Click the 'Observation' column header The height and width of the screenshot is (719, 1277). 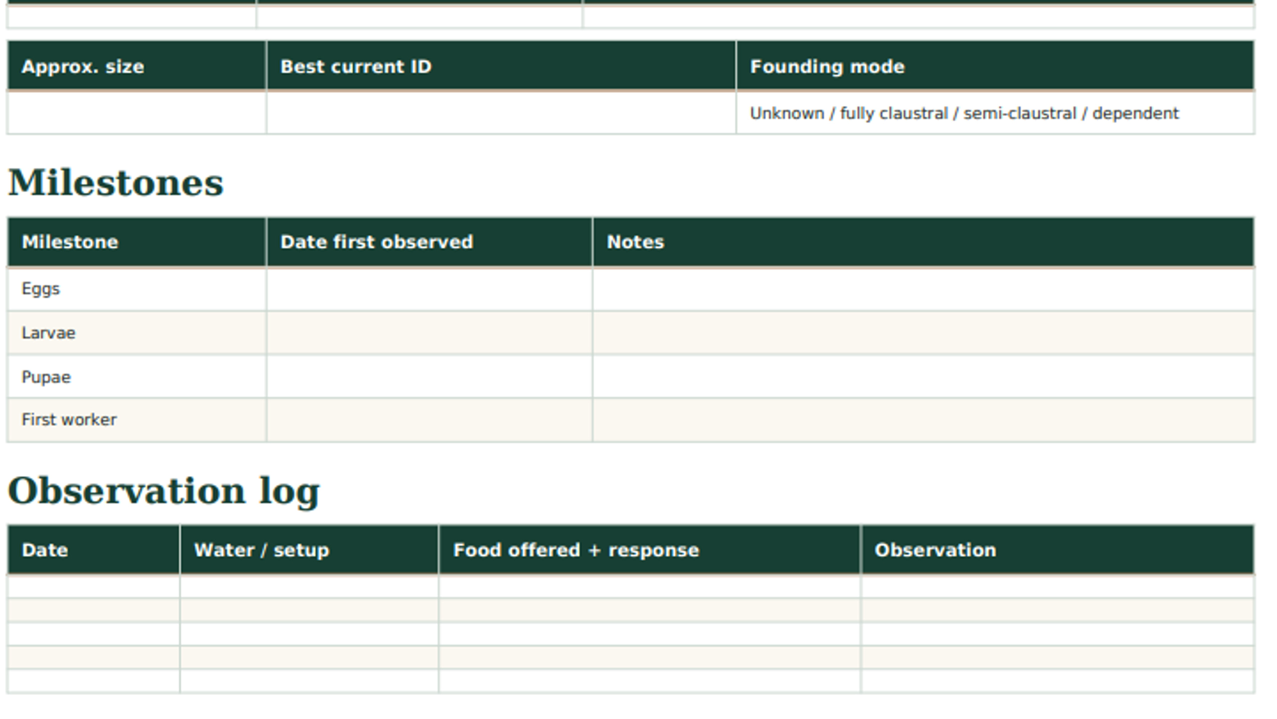tap(1058, 550)
